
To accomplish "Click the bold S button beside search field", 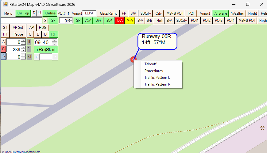I will click(45, 21).
